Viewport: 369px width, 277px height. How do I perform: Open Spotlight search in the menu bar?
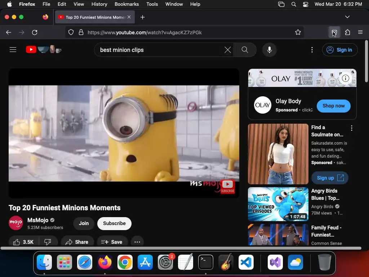click(x=293, y=4)
